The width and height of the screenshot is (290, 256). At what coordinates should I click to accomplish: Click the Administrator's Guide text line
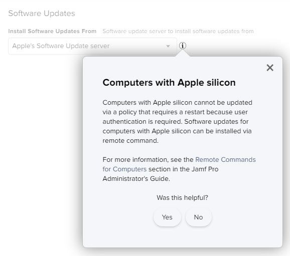click(136, 179)
